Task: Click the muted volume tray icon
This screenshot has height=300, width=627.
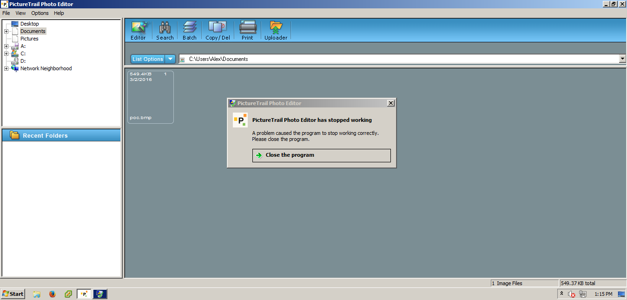Action: (572, 294)
